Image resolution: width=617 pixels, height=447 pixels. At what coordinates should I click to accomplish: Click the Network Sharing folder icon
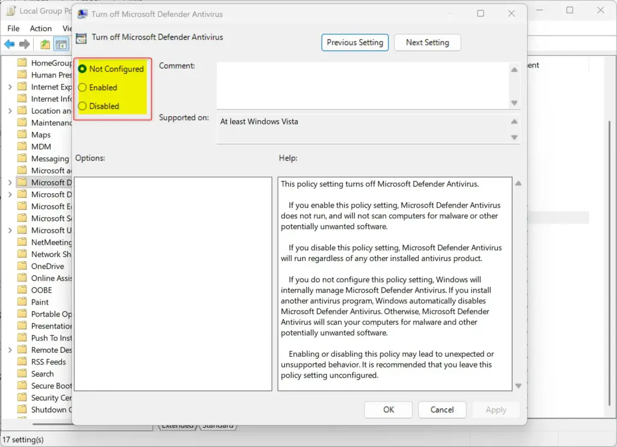[22, 254]
